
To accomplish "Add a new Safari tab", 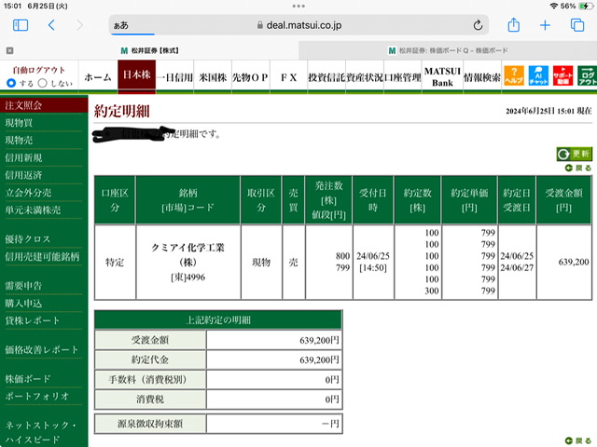I will point(545,25).
